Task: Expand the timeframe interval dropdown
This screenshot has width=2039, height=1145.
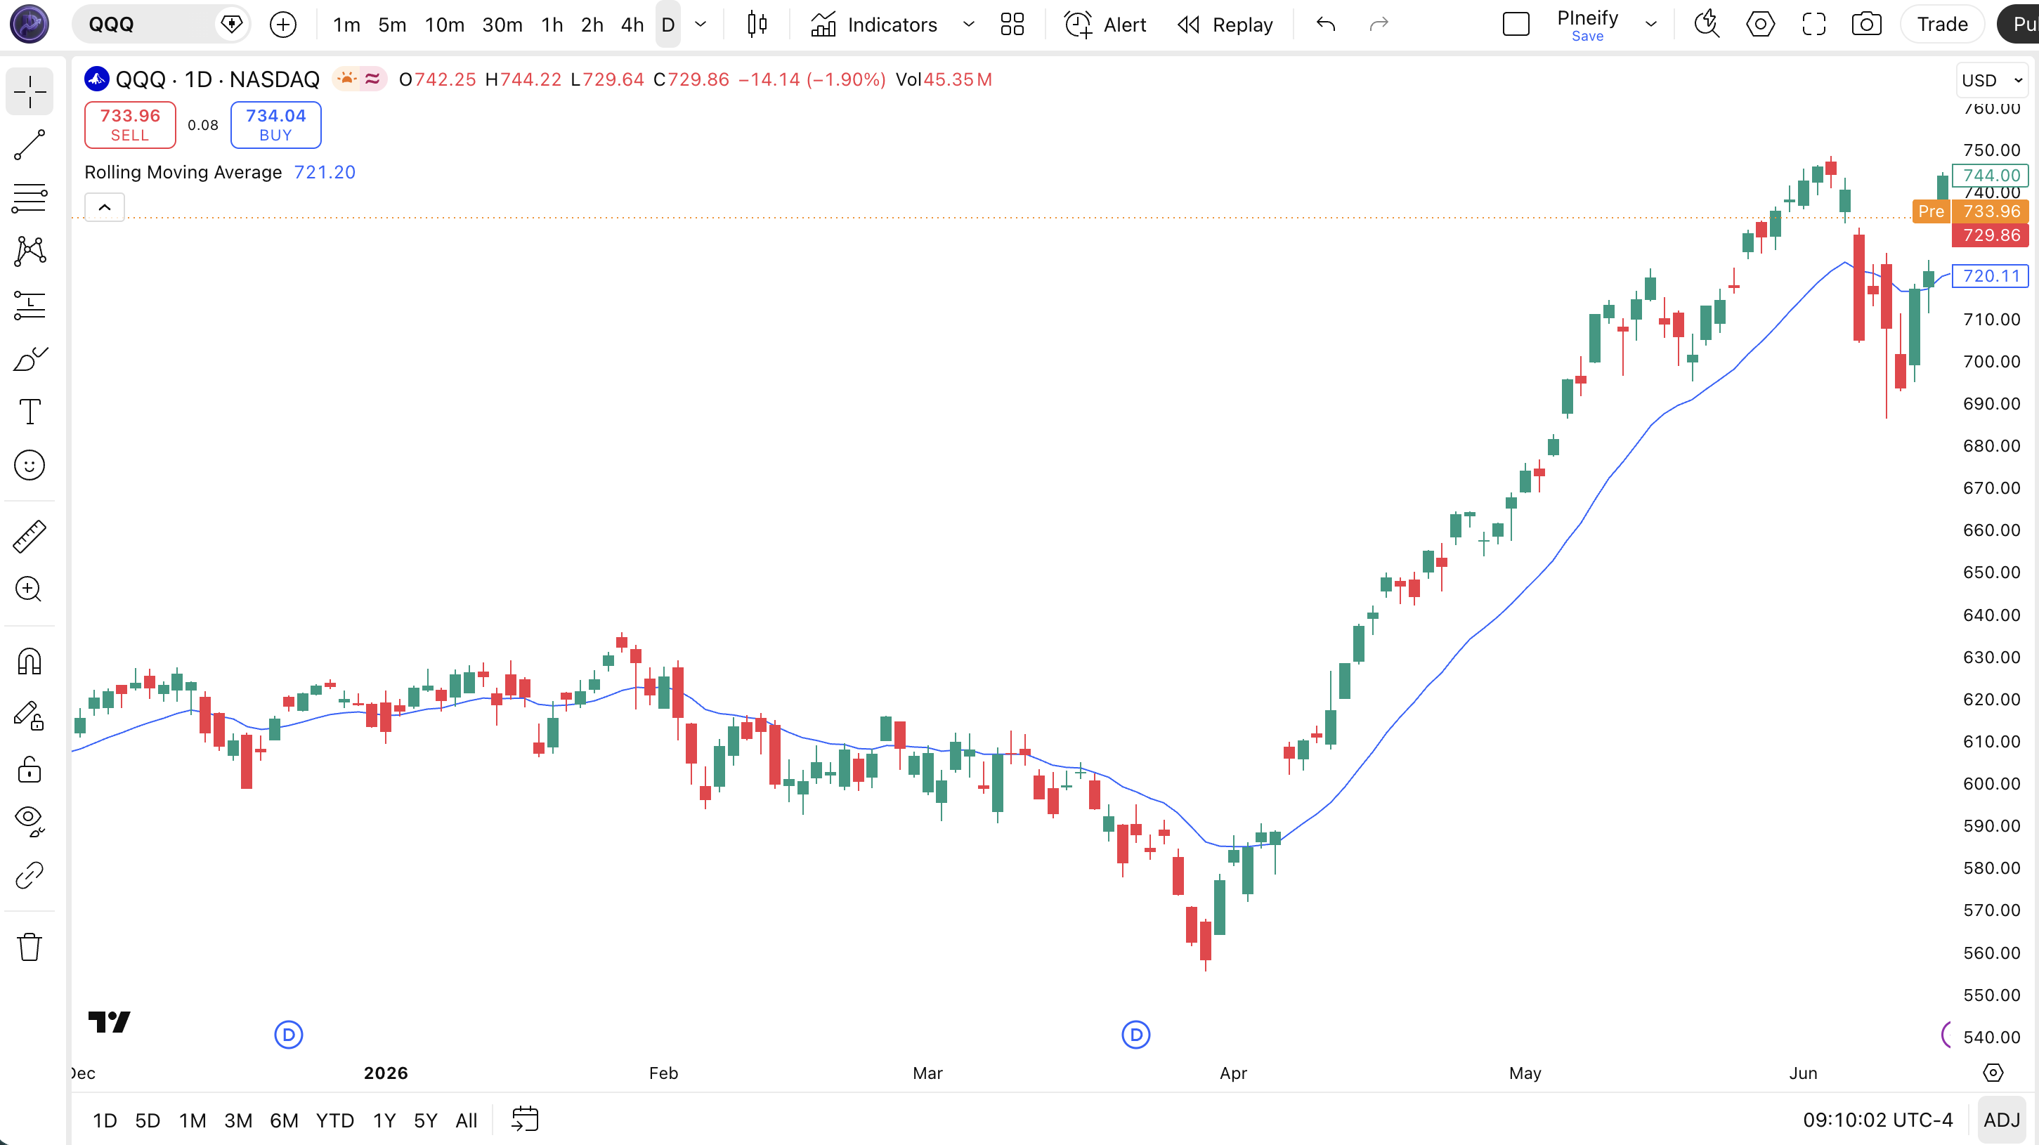Action: coord(701,25)
